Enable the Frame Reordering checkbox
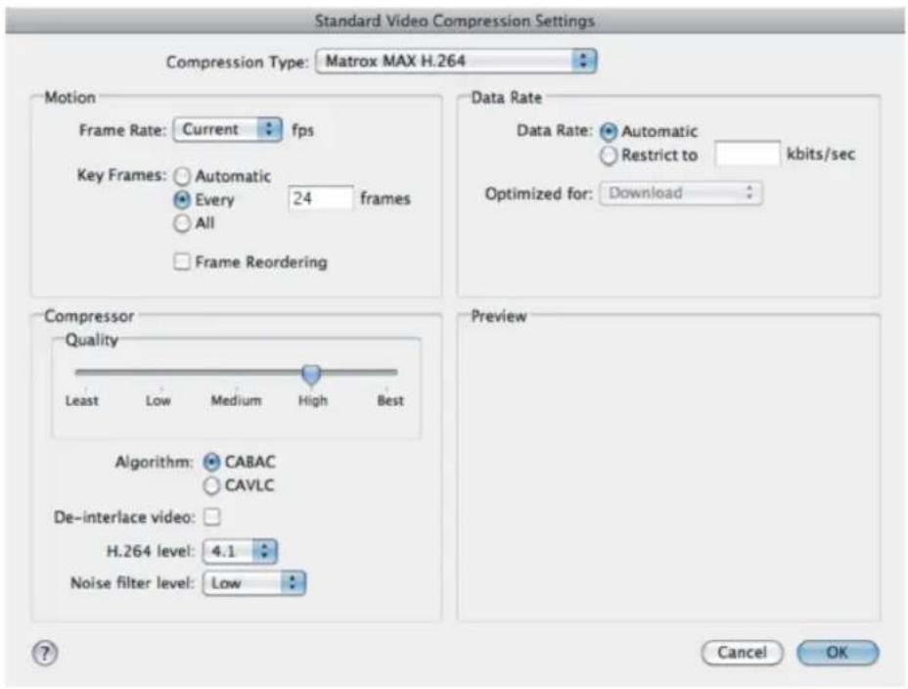Screen dimensions: 908x689 point(182,261)
